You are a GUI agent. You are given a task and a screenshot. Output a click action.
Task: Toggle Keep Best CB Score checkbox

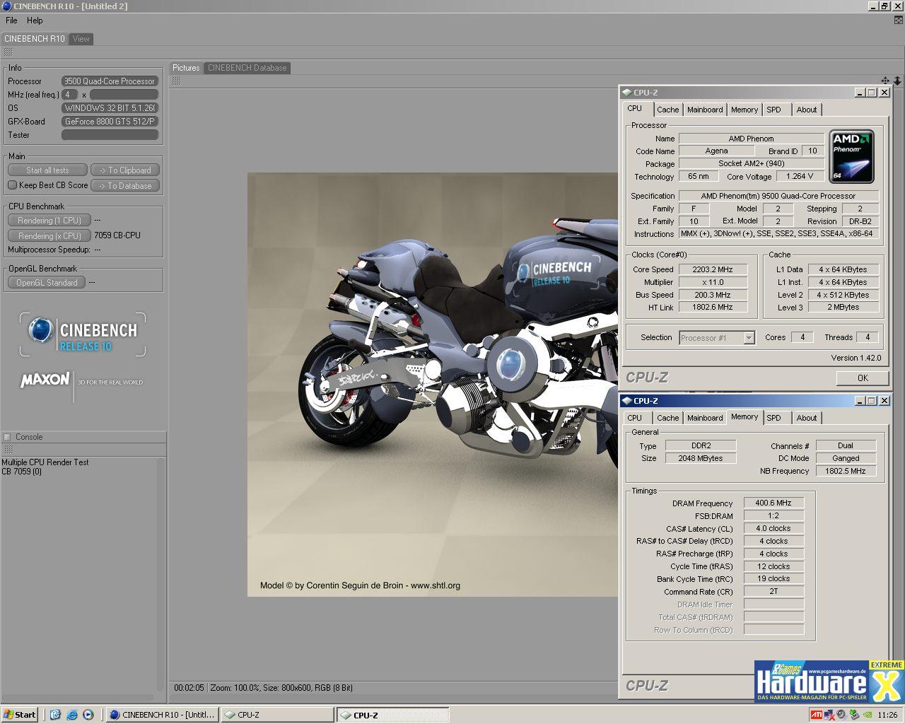click(12, 185)
